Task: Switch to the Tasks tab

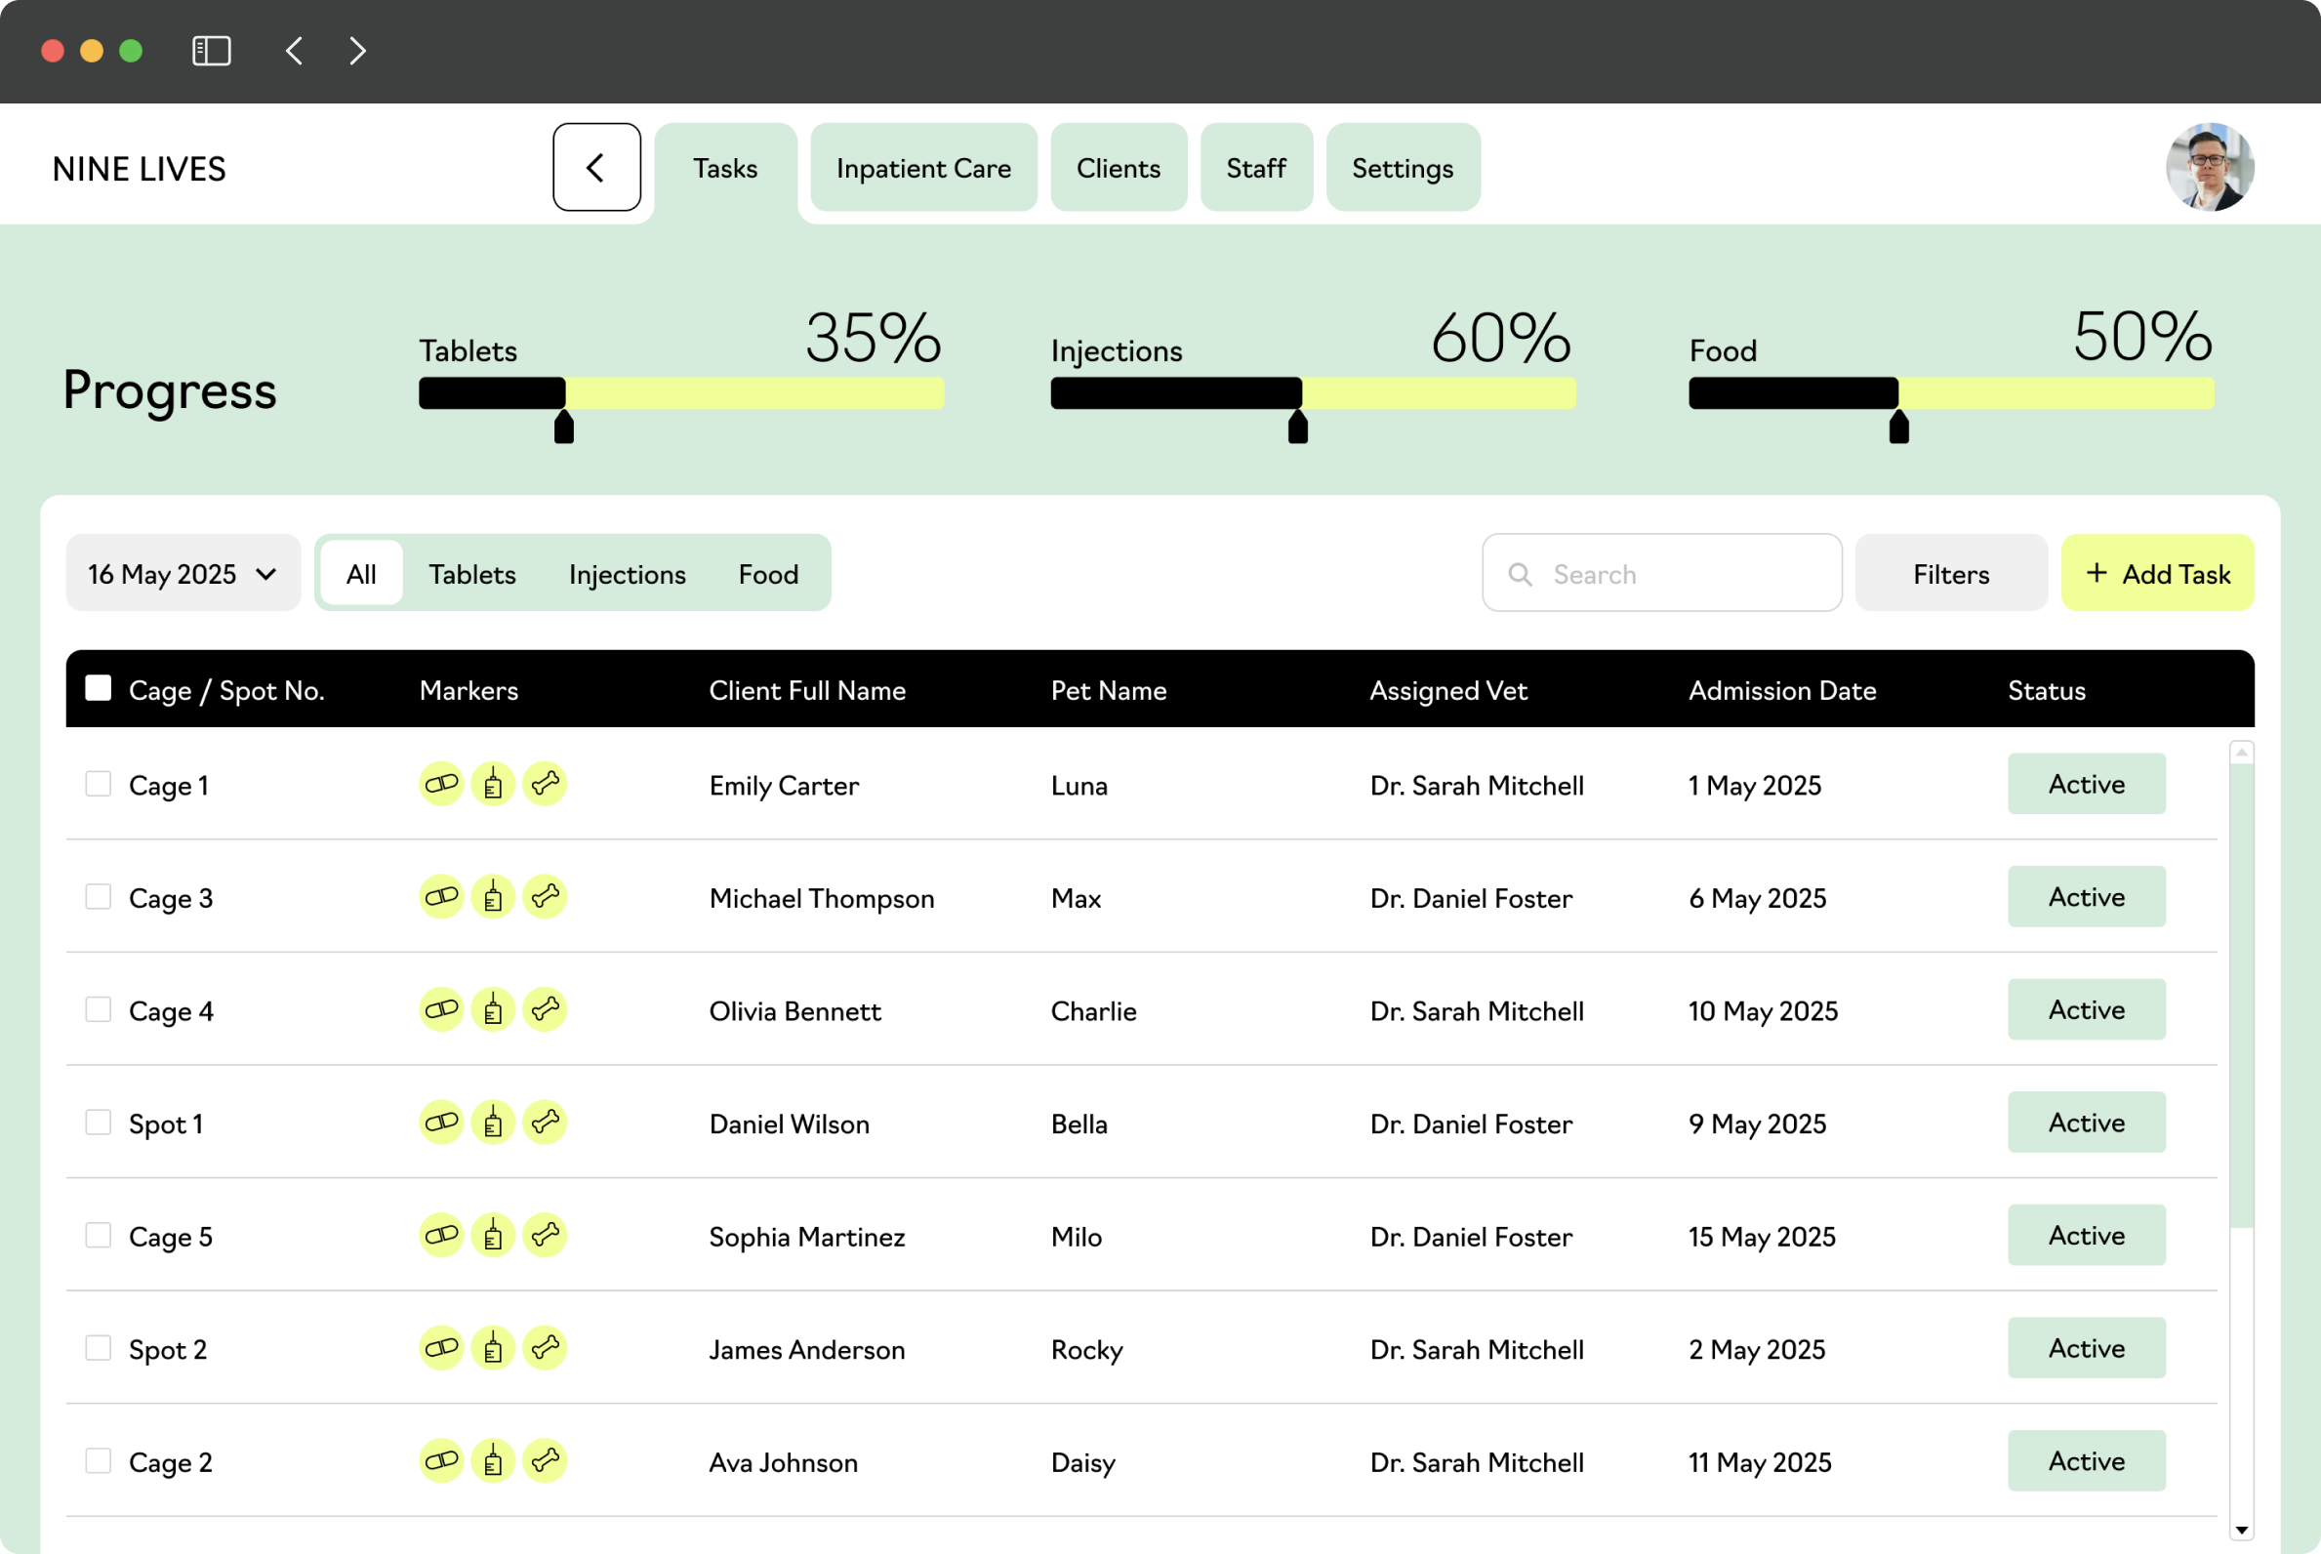Action: [x=725, y=168]
